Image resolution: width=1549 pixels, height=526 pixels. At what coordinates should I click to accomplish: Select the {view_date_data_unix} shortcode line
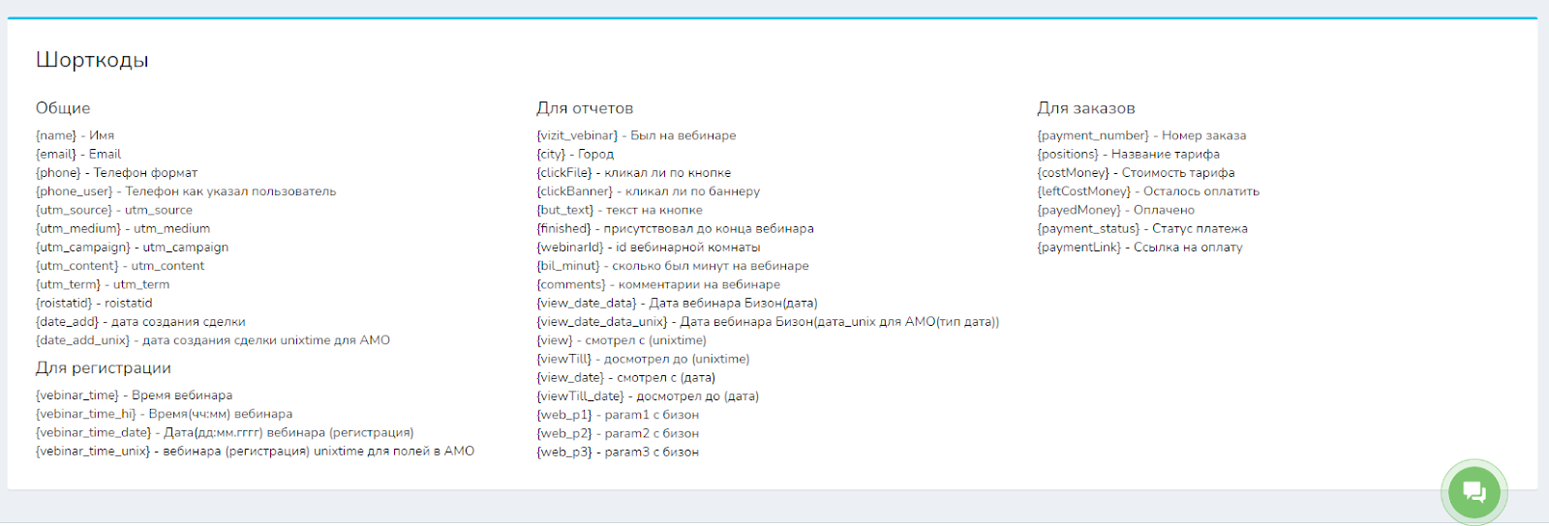point(767,322)
